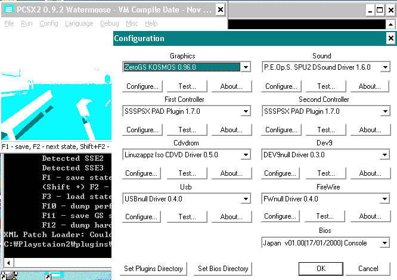Open the Config menu
This screenshot has width=397, height=280.
pyautogui.click(x=49, y=23)
